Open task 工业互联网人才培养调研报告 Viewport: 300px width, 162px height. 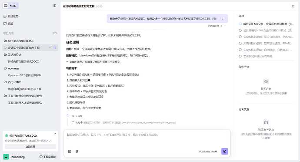25,103
